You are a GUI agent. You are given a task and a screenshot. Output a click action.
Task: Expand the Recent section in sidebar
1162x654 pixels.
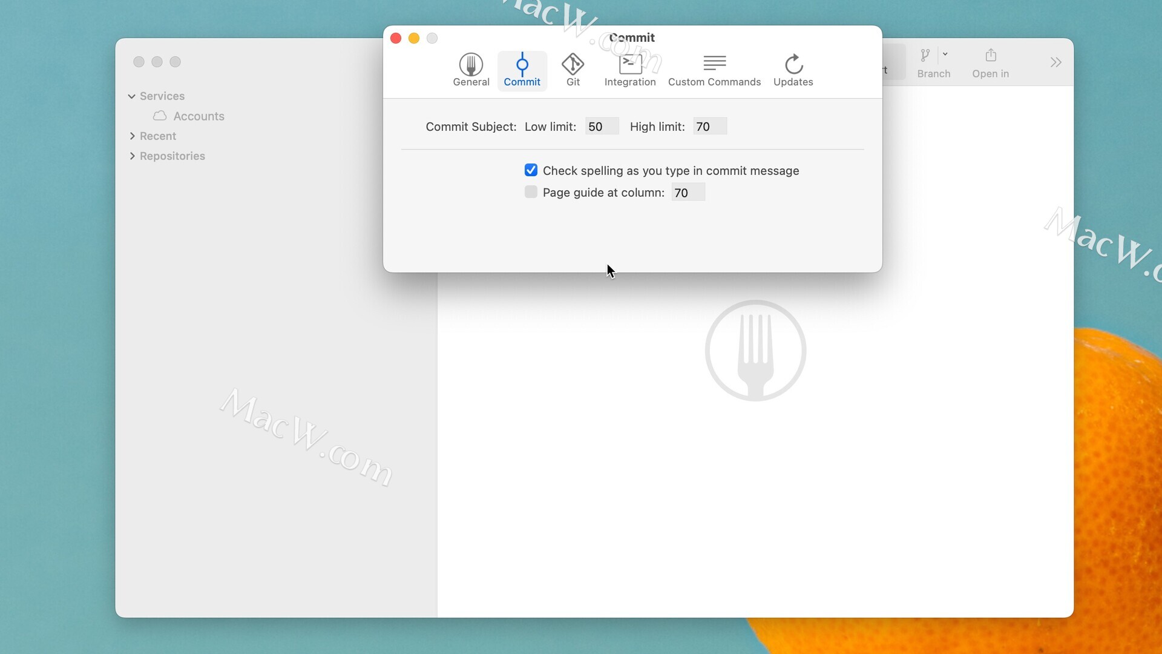tap(132, 136)
